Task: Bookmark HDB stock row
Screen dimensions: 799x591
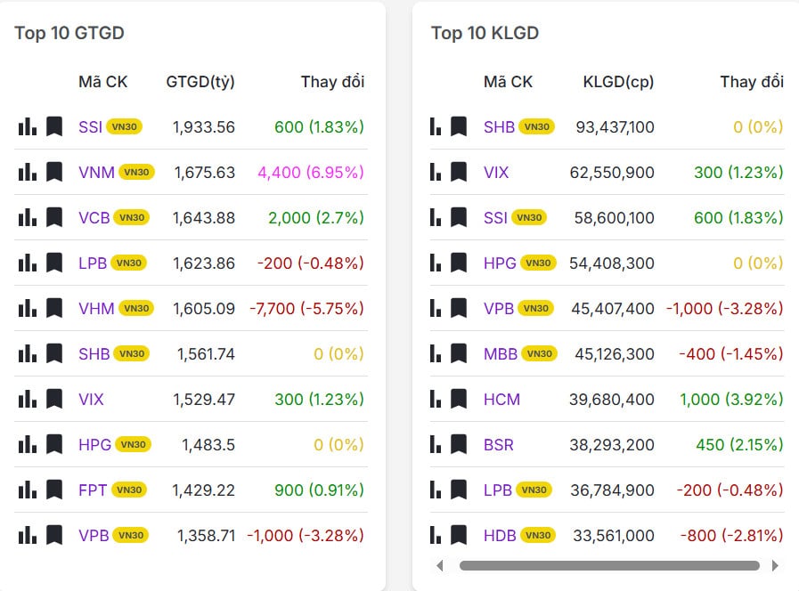Action: [x=459, y=536]
